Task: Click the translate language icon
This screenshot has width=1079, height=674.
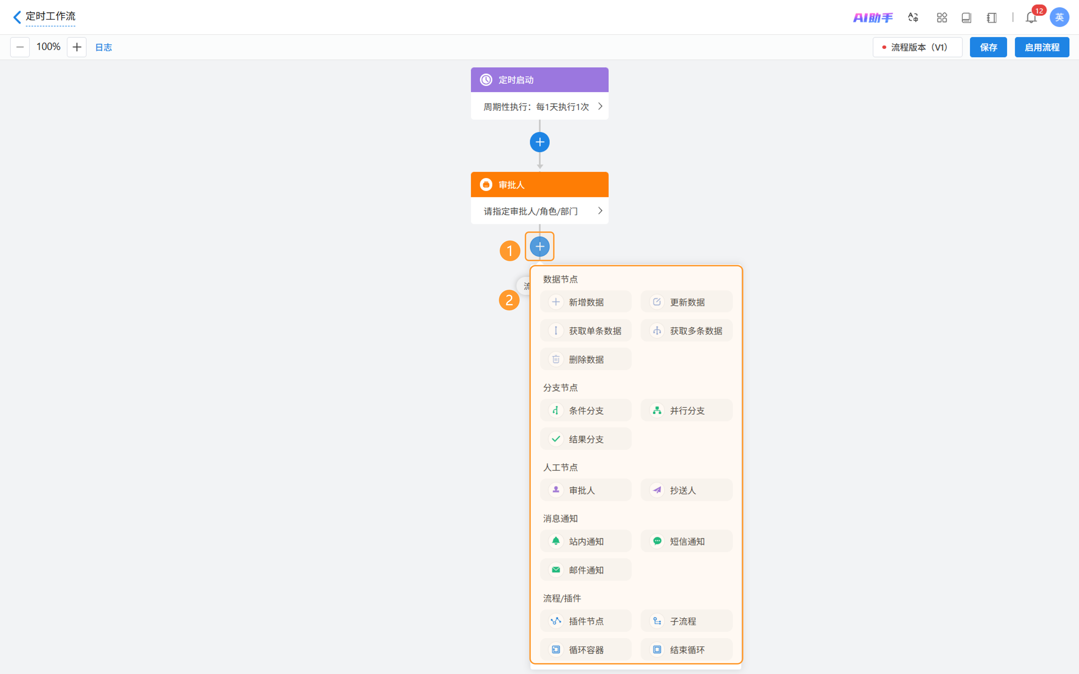Action: 913,17
